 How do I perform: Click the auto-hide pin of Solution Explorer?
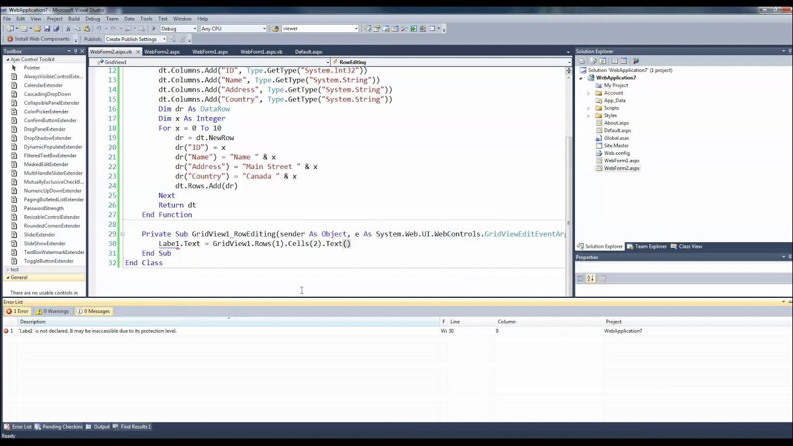click(x=790, y=51)
